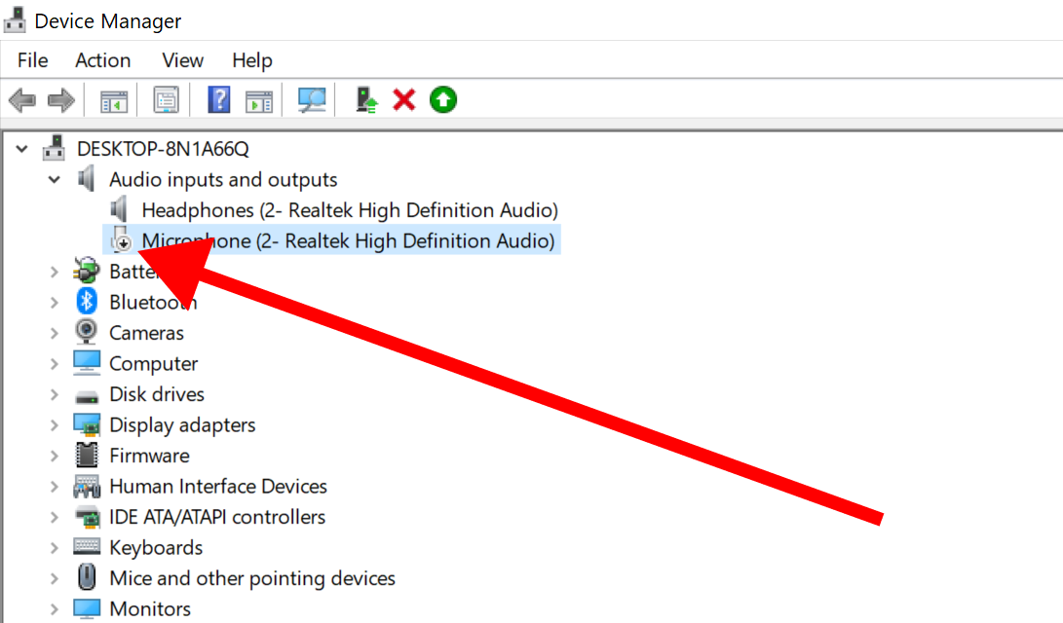This screenshot has height=623, width=1063.
Task: Open the File menu
Action: pyautogui.click(x=32, y=60)
